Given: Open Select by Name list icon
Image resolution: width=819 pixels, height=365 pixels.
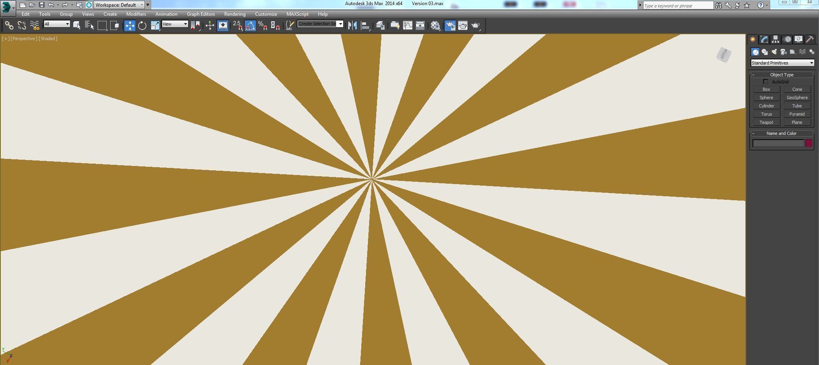Looking at the screenshot, I should [89, 26].
